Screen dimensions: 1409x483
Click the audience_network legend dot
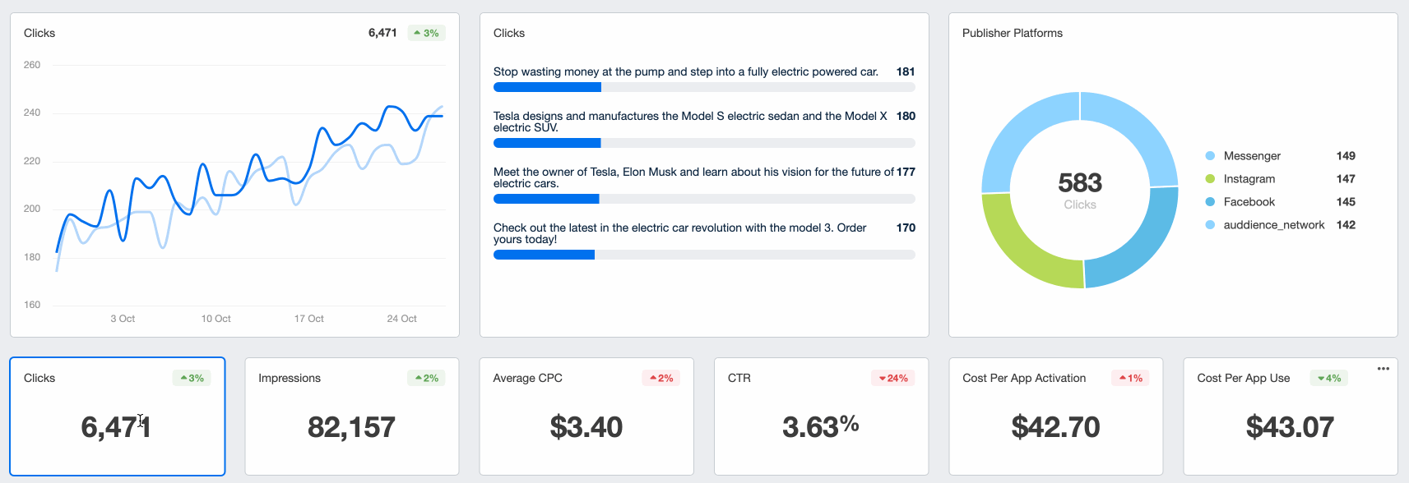(1210, 225)
